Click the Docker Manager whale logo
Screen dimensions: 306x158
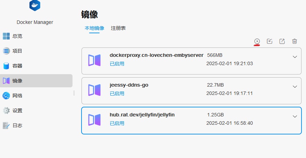[35, 6]
